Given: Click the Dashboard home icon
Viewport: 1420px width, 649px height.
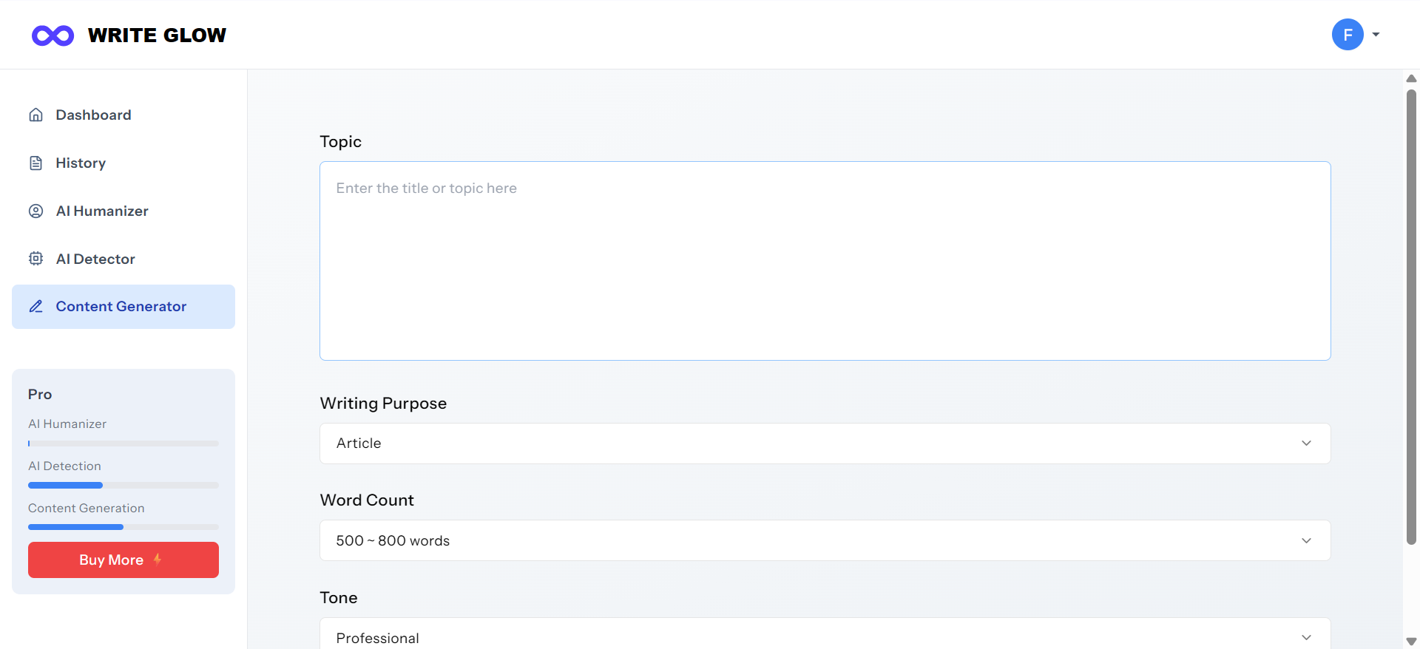Looking at the screenshot, I should [35, 115].
